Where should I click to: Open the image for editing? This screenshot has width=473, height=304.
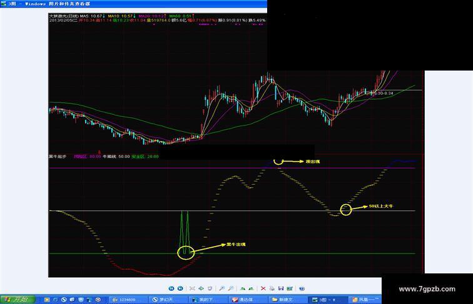(290, 288)
